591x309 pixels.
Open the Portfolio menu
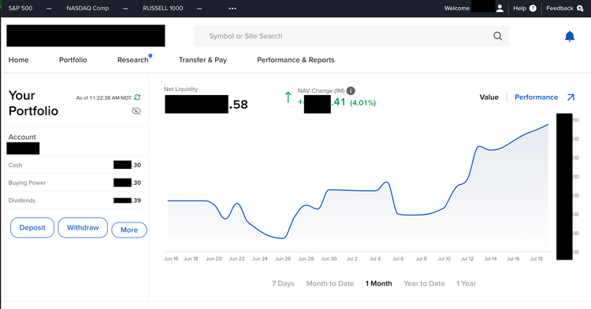tap(72, 60)
